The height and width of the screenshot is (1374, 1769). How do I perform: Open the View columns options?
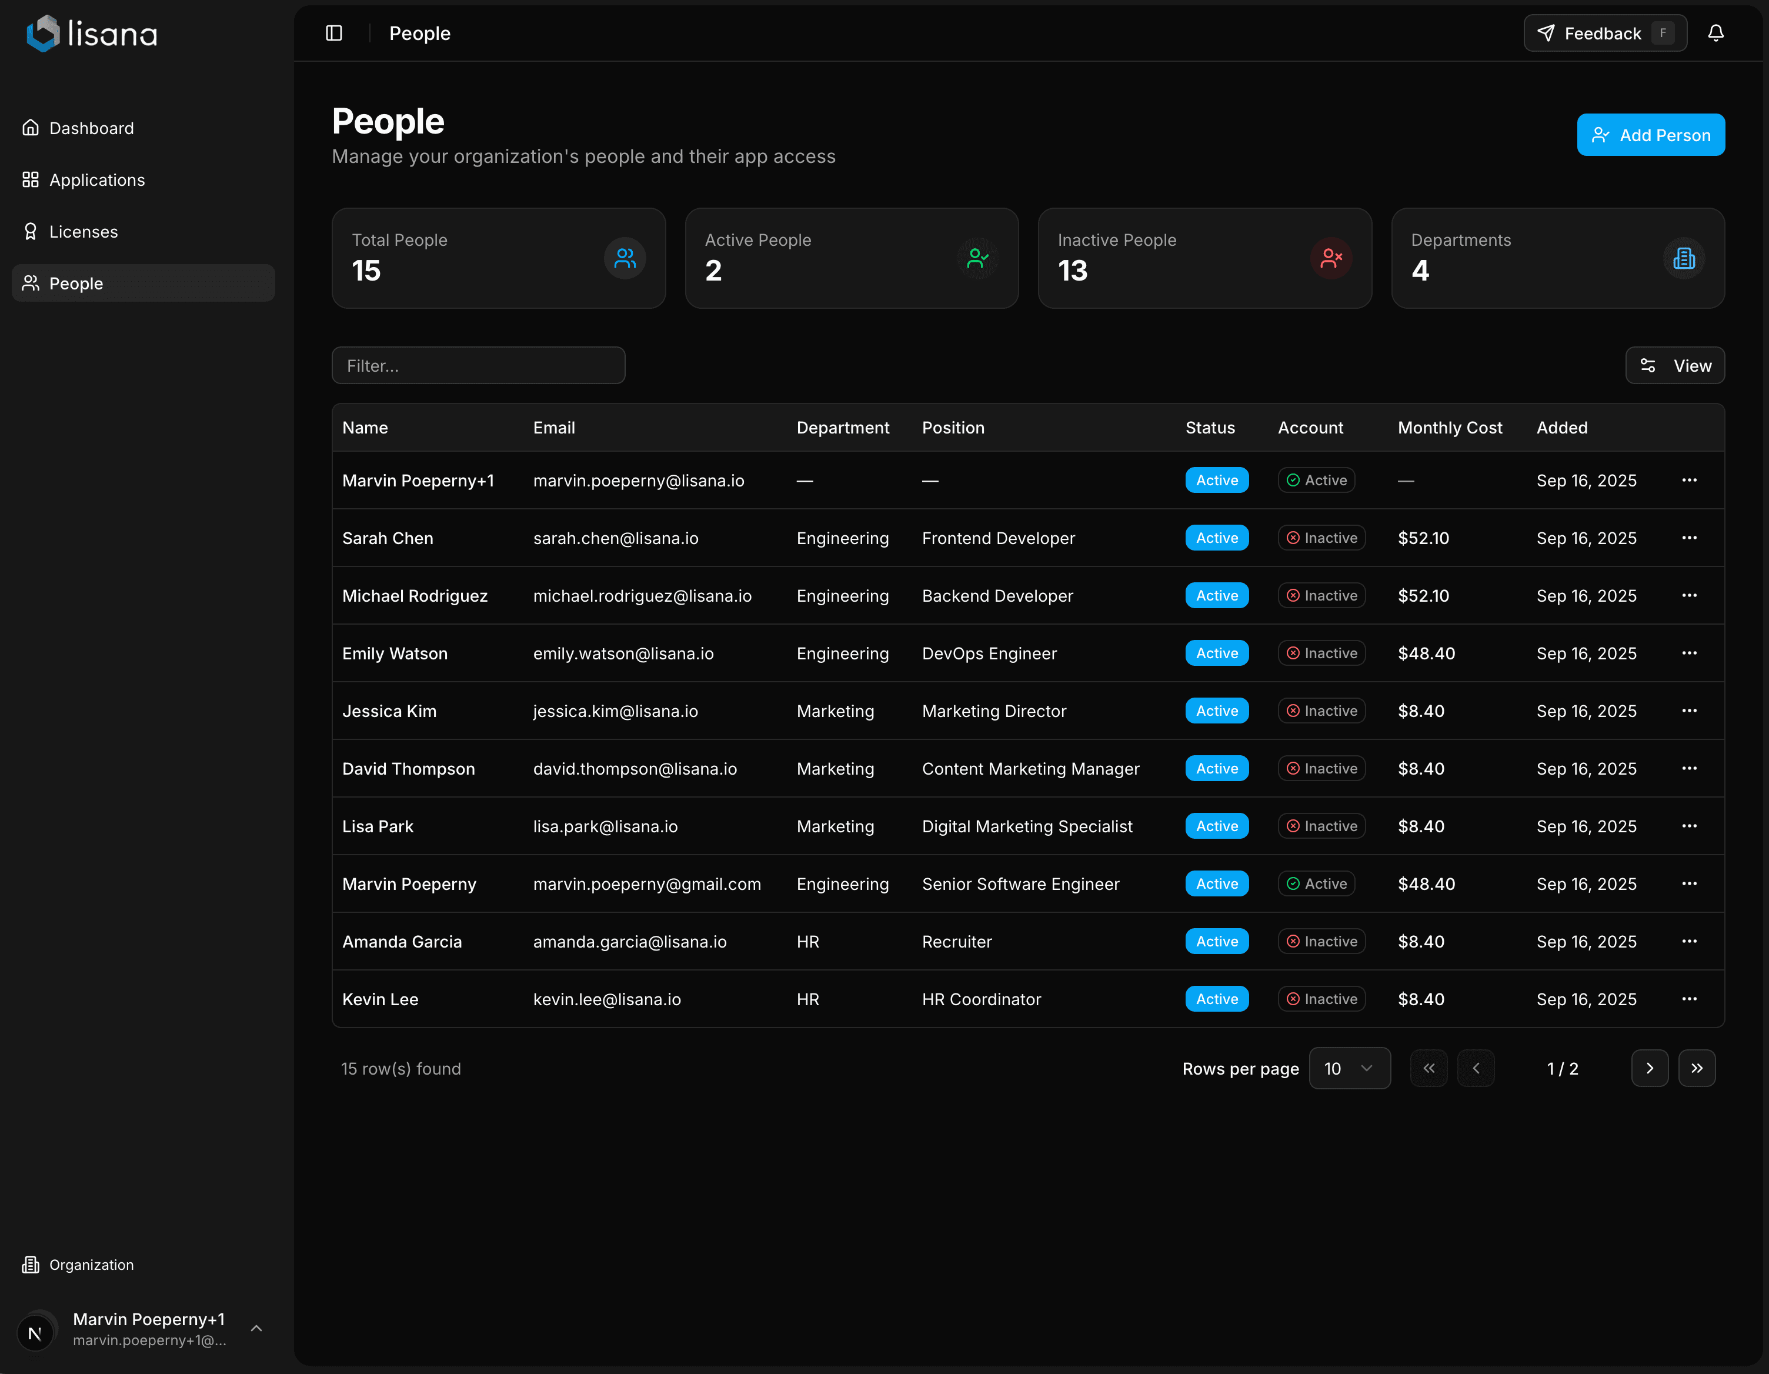pos(1674,366)
